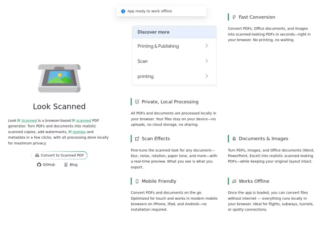Click the lightning icon beside Fast Conversion

(234, 17)
